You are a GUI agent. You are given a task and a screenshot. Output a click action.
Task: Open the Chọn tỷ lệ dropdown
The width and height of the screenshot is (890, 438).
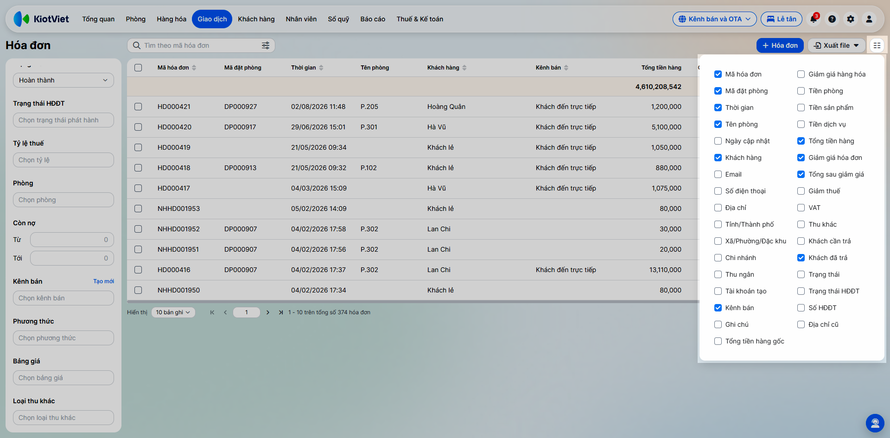tap(64, 160)
